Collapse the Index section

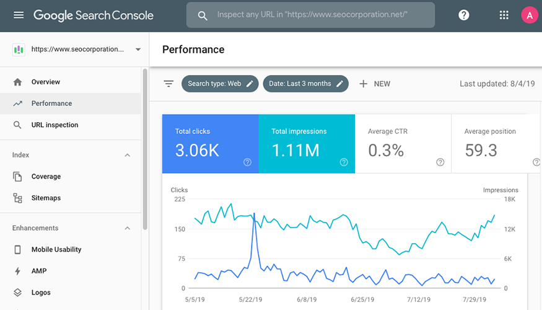tap(127, 155)
